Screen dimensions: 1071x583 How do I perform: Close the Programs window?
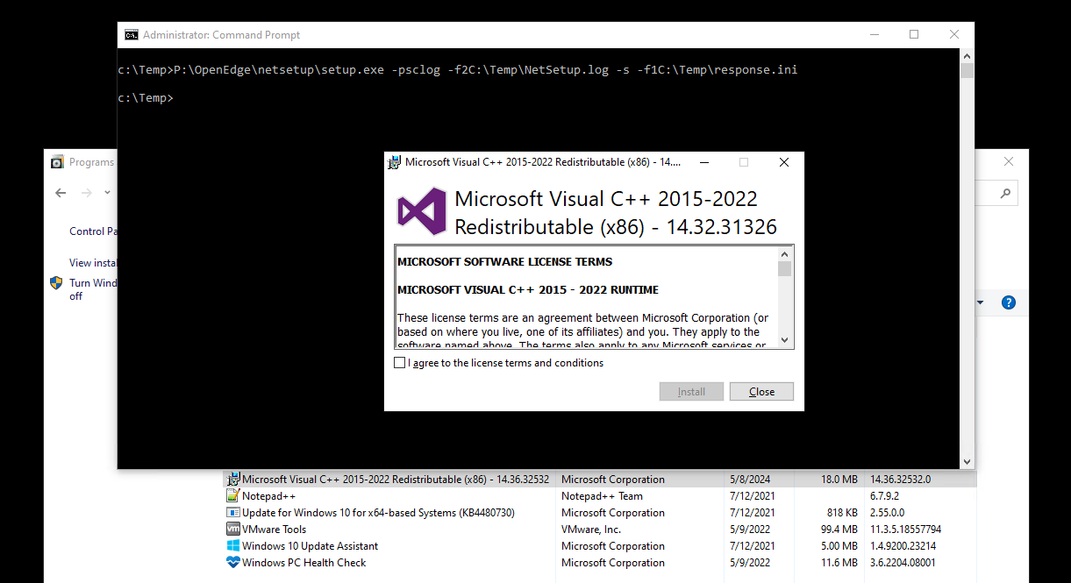point(1009,162)
